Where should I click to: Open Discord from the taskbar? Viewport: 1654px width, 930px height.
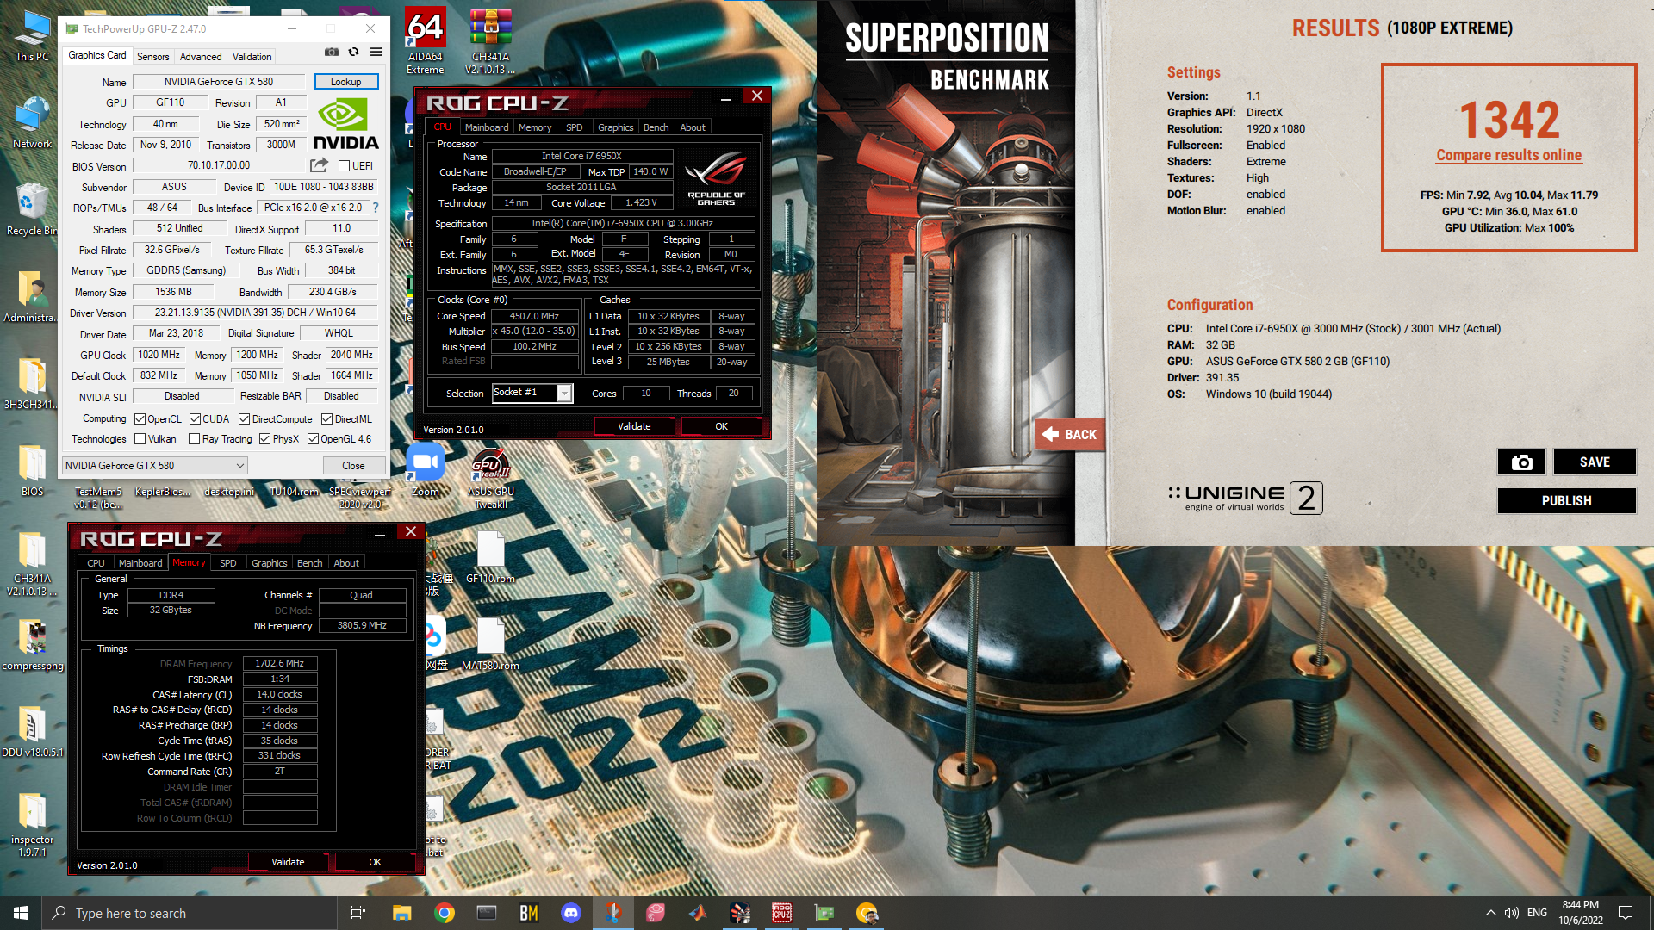click(x=571, y=913)
